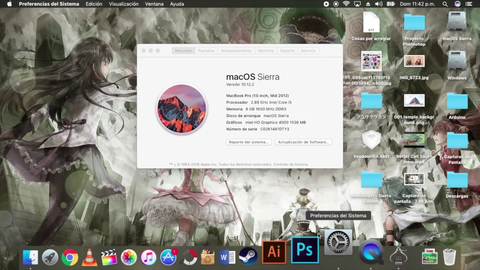Open the Edición menu
Image resolution: width=480 pixels, height=270 pixels.
coord(94,4)
